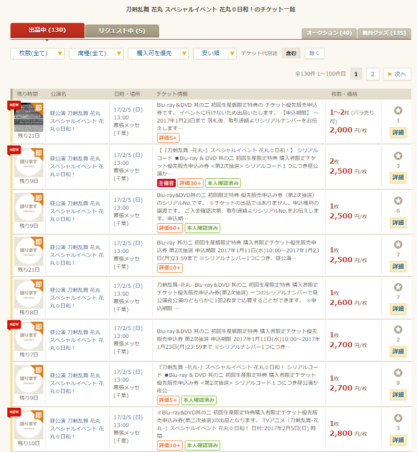This screenshot has height=452, width=417.
Task: Open event name link of 2,000円 listing
Action: (77, 121)
